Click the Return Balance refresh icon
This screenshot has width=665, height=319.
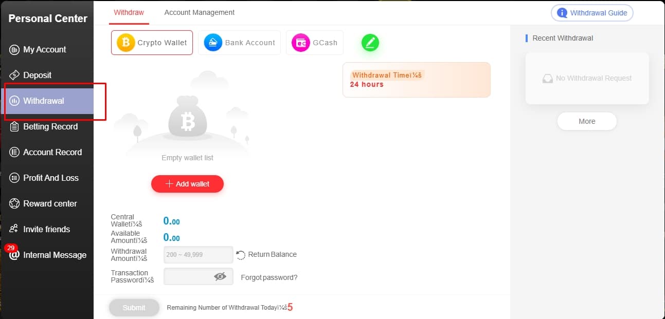tap(241, 255)
